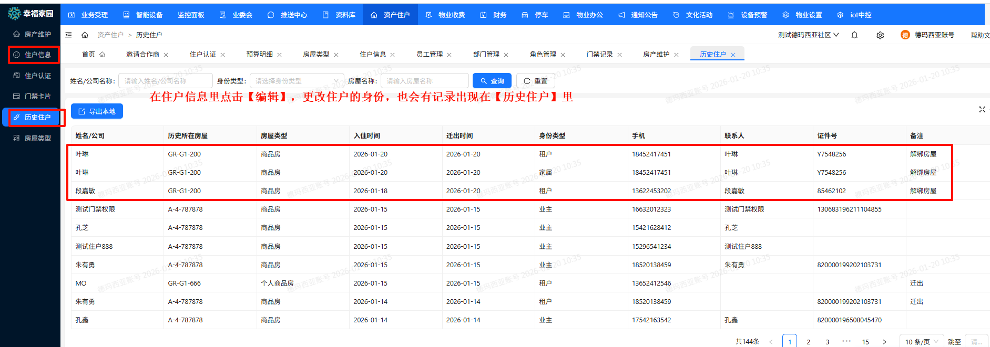The height and width of the screenshot is (347, 990).
Task: Click the 德玛西亚账号 avatar icon
Action: coord(905,35)
